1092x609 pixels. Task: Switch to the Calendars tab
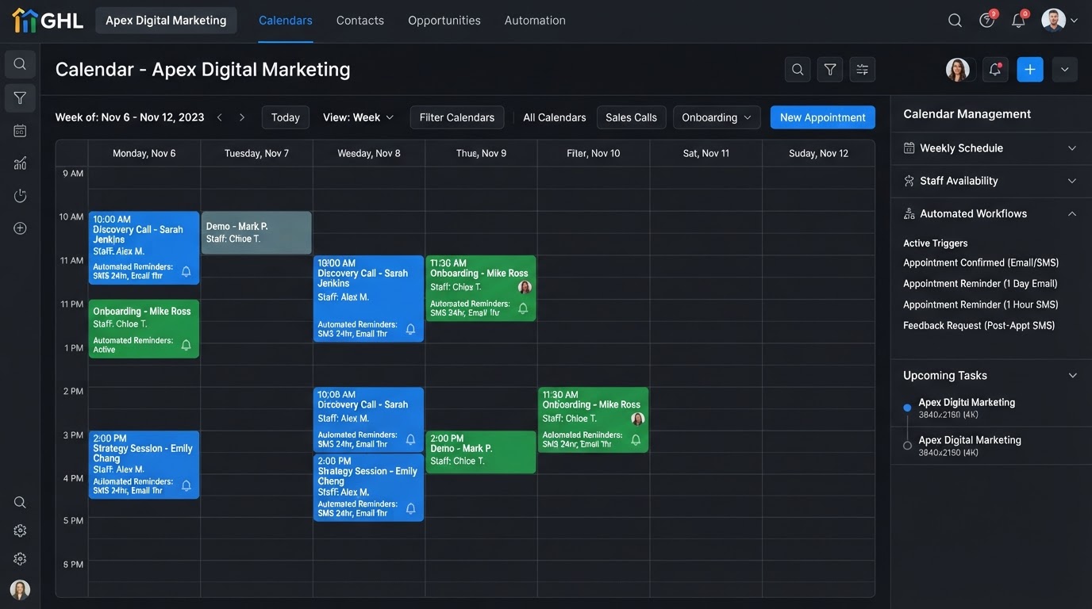click(286, 21)
